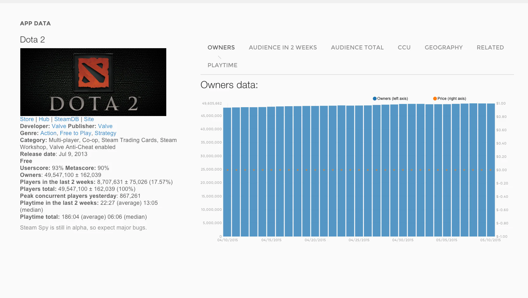Open the SteamDB link

tap(67, 119)
